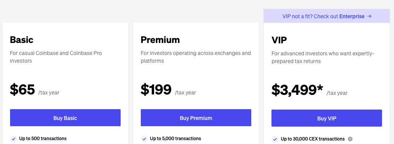Click 'VIP not a fit?' banner text
Viewport: 394px width, 144px height.
[297, 16]
